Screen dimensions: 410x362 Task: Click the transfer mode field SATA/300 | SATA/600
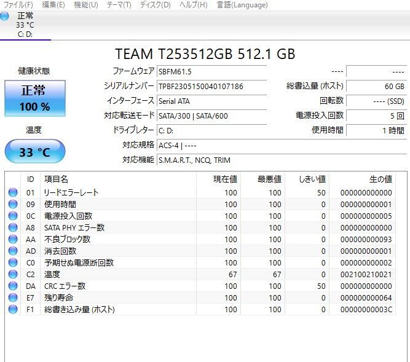coord(211,116)
